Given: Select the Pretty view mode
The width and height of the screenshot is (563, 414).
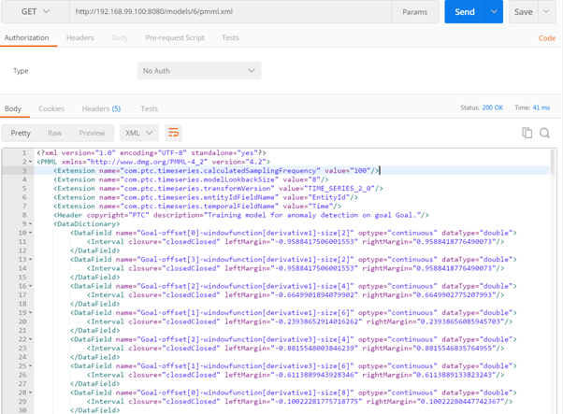Looking at the screenshot, I should (x=21, y=133).
